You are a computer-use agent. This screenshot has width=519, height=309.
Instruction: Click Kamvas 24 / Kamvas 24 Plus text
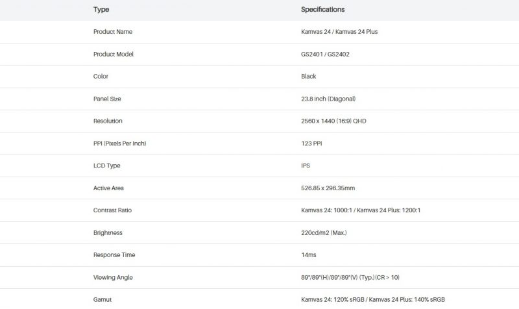(339, 32)
